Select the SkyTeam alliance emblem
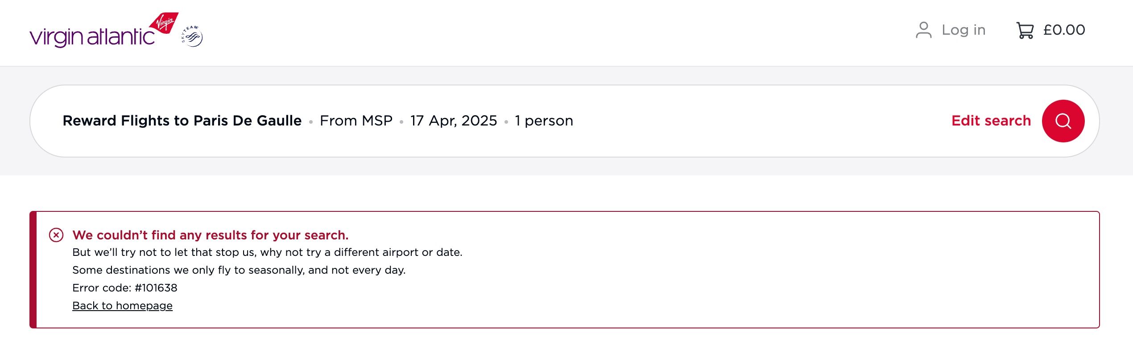 click(x=191, y=35)
